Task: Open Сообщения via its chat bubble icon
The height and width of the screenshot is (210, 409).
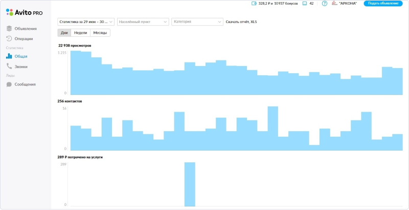Action: [x=9, y=85]
